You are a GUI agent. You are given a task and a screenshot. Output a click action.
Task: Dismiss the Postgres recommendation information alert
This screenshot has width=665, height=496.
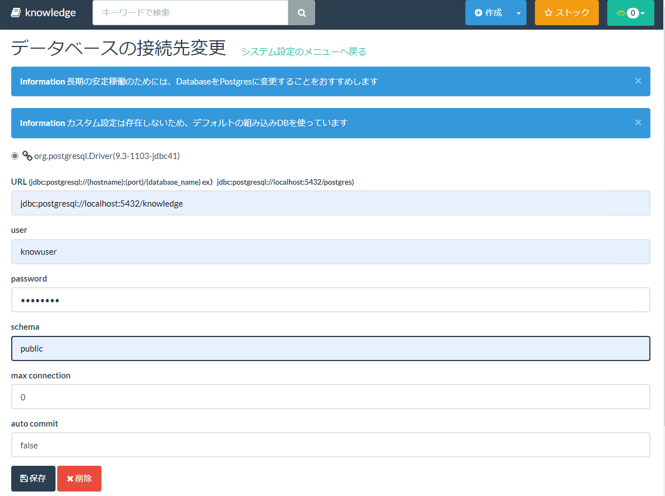[638, 81]
